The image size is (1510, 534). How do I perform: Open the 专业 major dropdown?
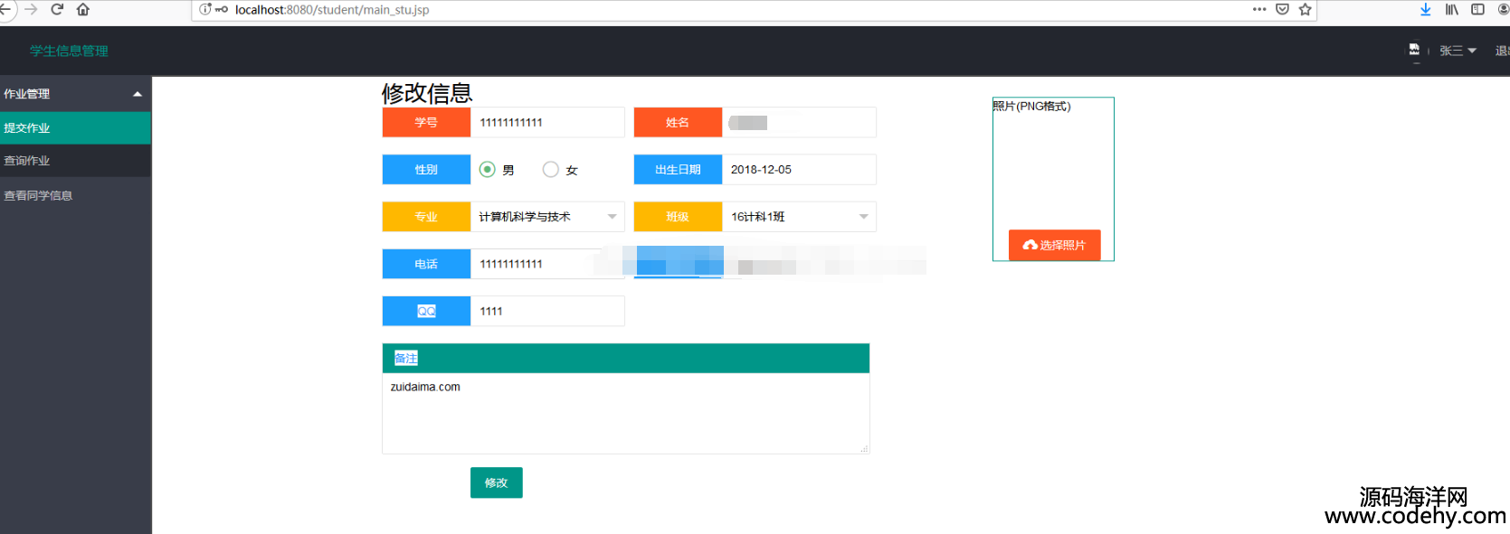tap(547, 217)
